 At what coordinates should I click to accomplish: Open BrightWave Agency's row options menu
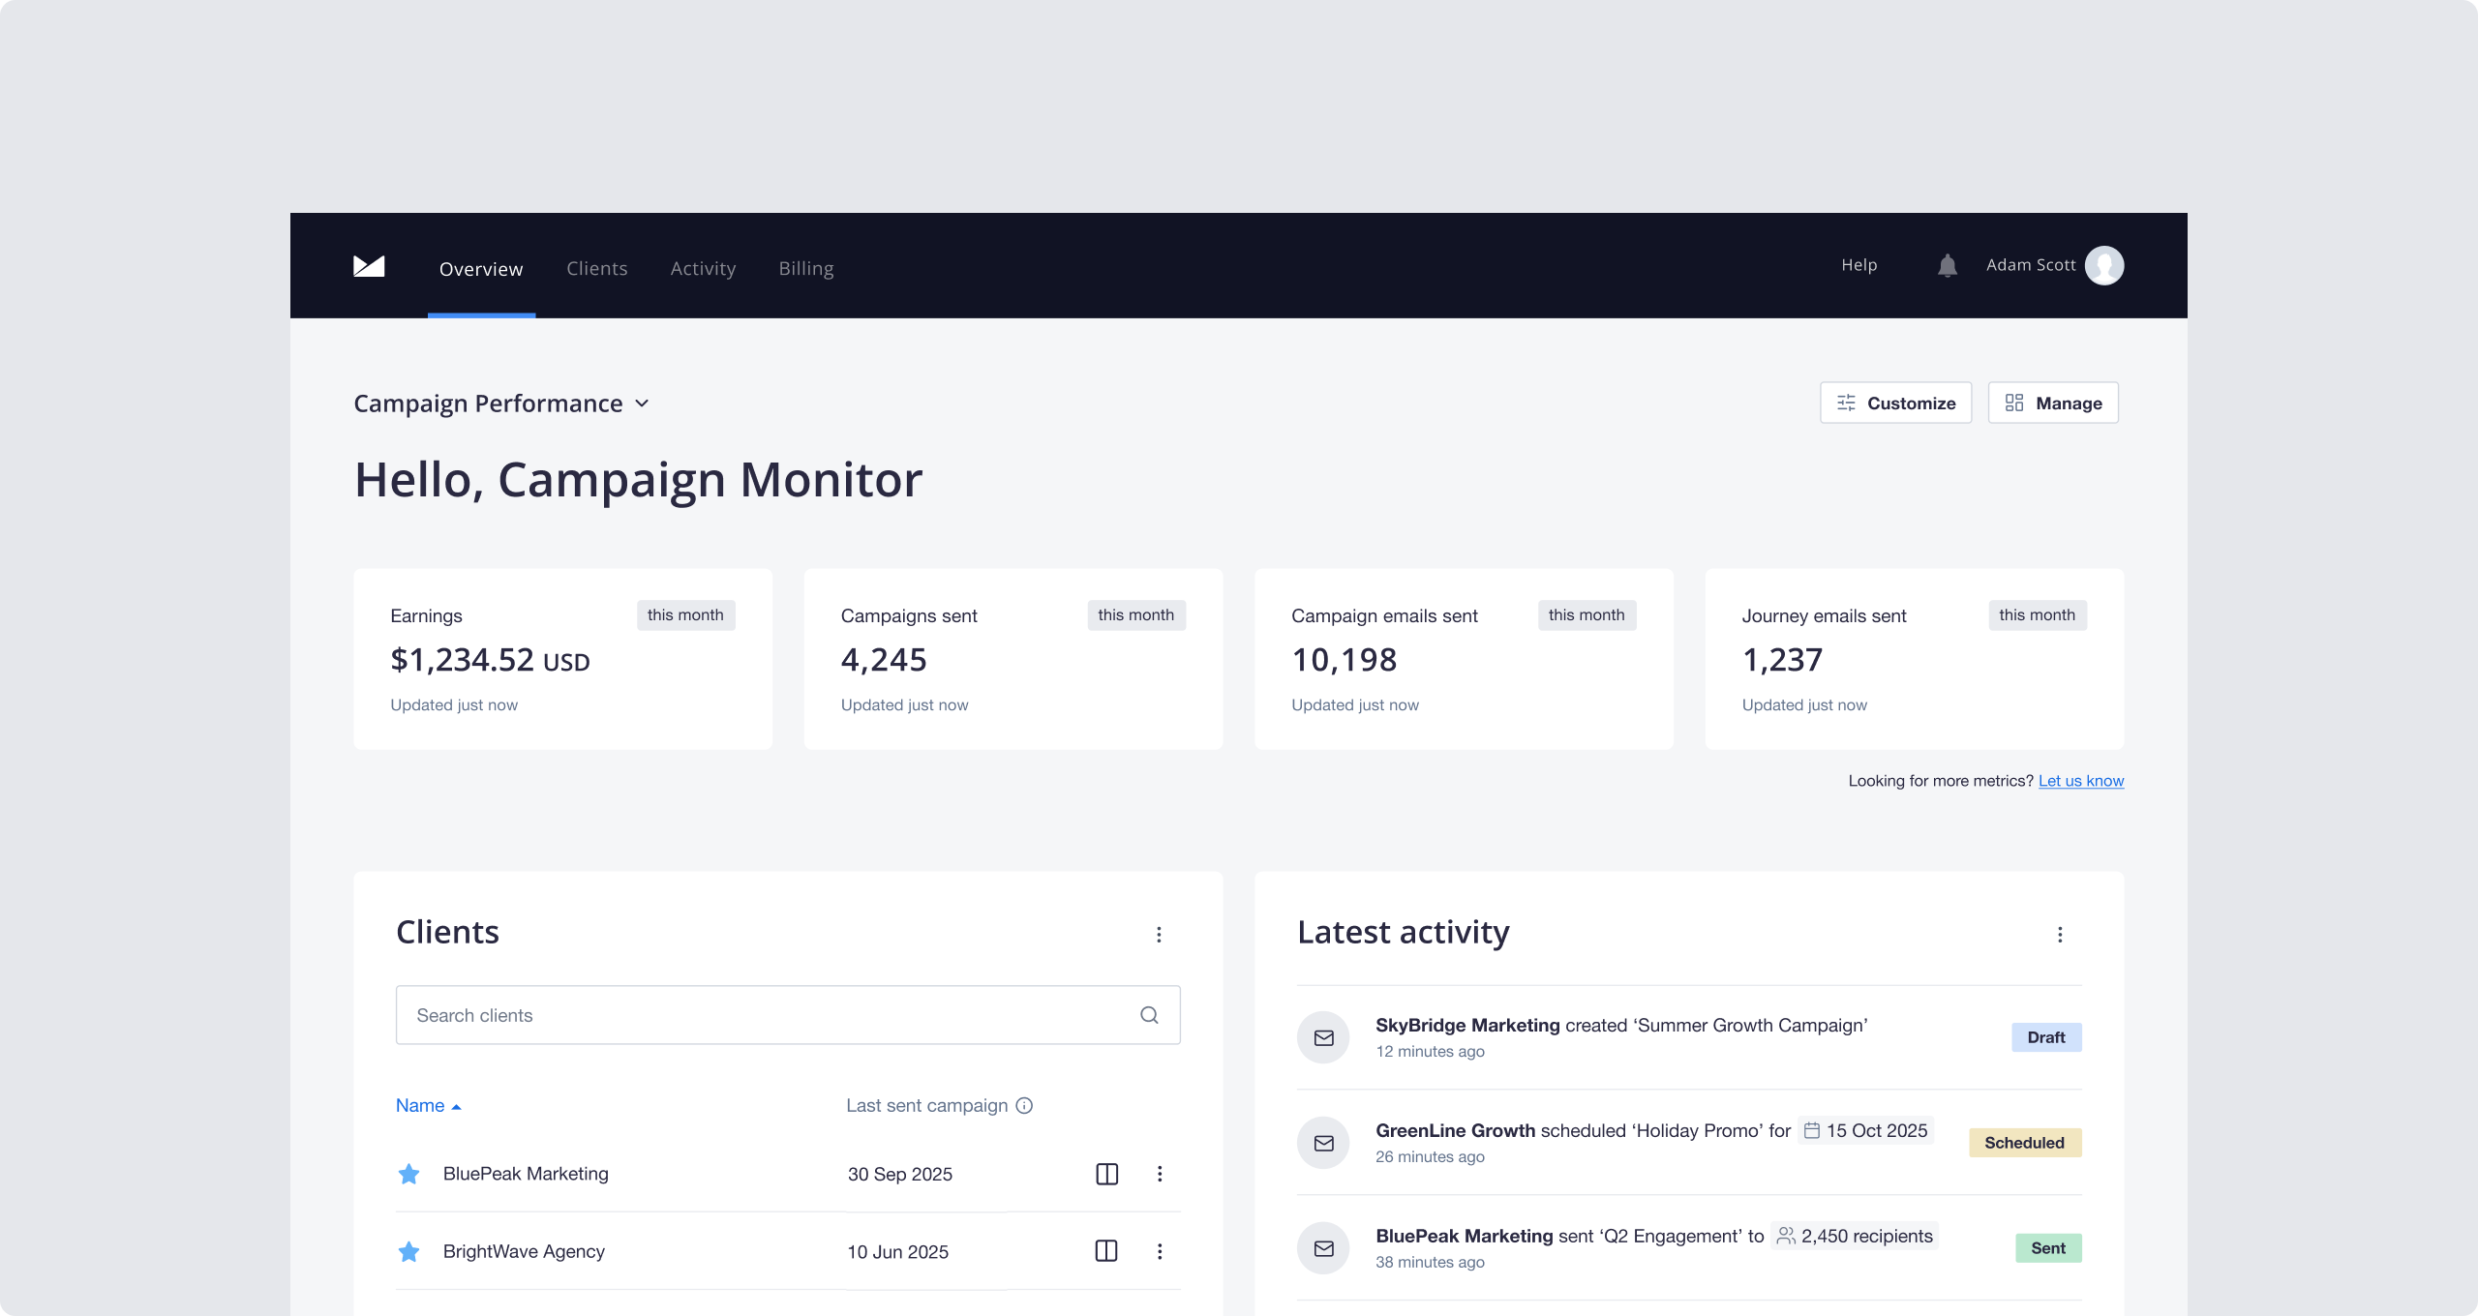[x=1160, y=1251]
